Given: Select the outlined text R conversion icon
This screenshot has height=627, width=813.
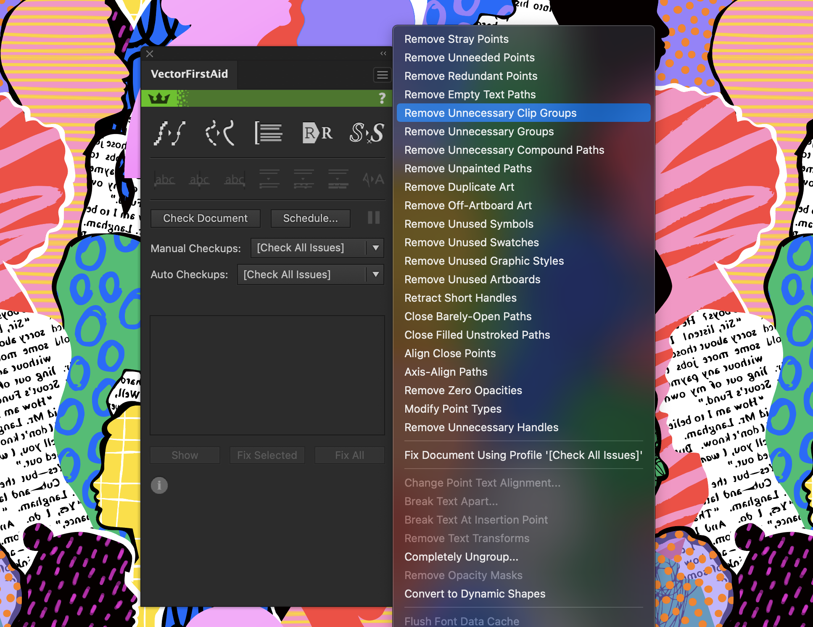Looking at the screenshot, I should point(317,133).
